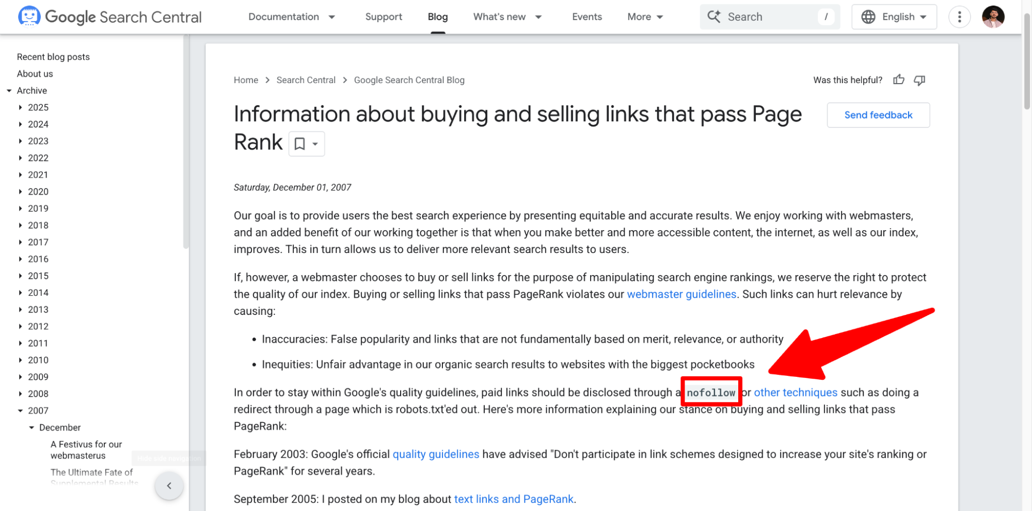Open the user profile avatar
This screenshot has width=1032, height=511.
coord(993,17)
